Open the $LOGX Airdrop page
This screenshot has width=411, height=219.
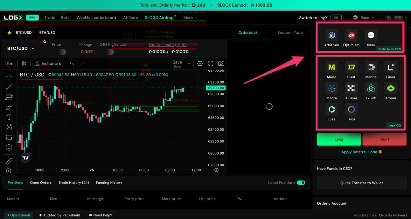click(x=160, y=17)
